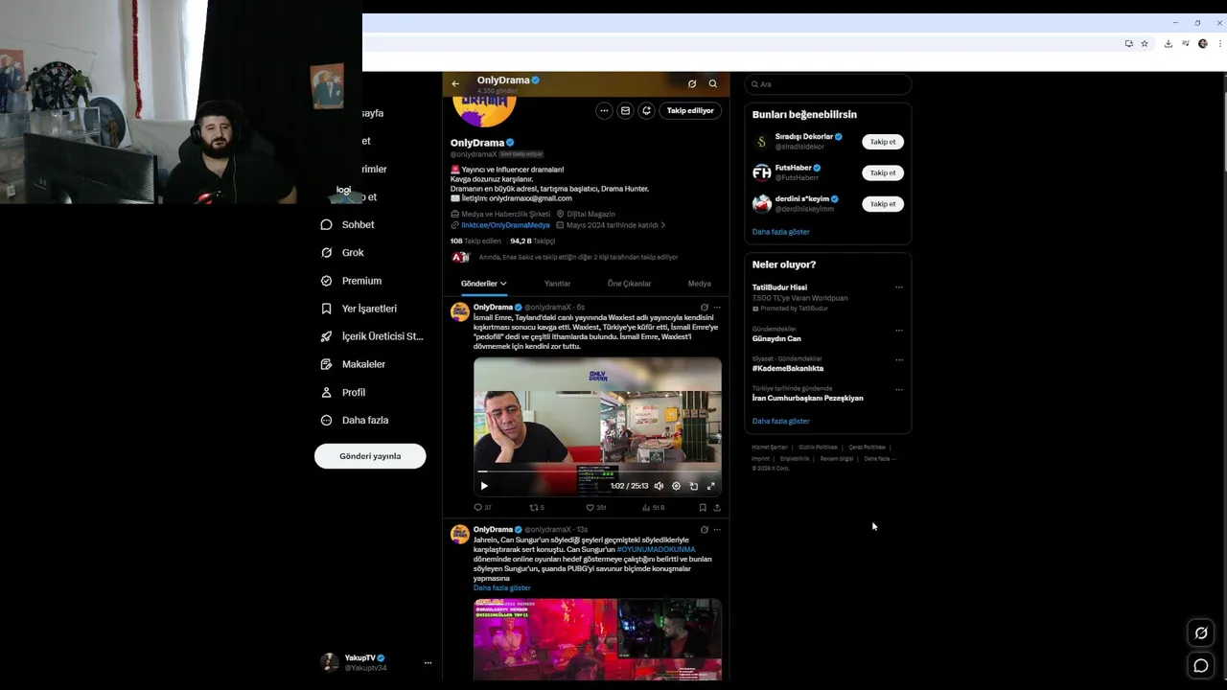The image size is (1227, 690).
Task: Open Grok explain icon on first post
Action: tap(705, 308)
